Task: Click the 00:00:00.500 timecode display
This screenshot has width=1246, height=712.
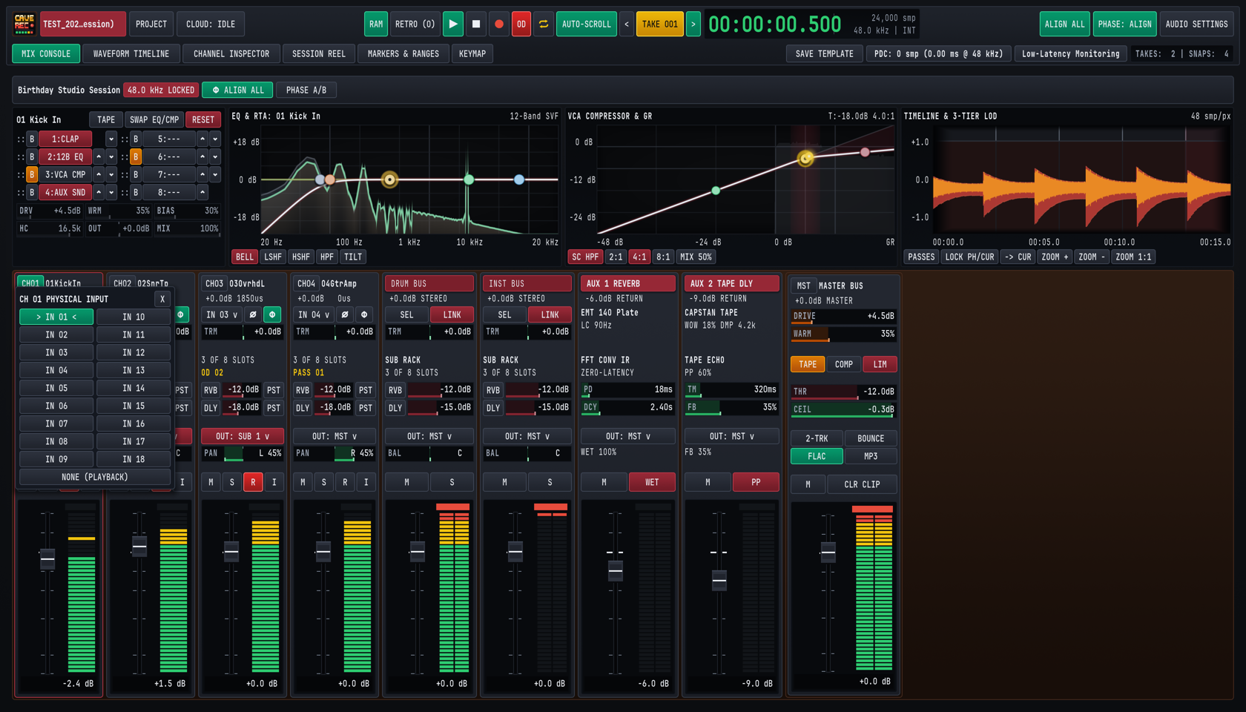Action: [x=775, y=24]
